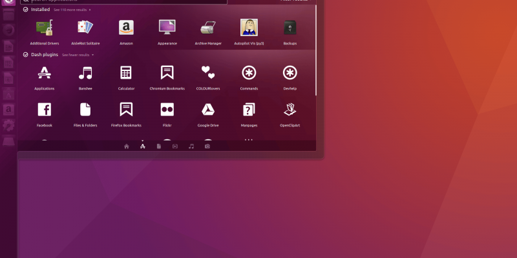Select the Files & Folders plugin
517x258 pixels.
[x=85, y=115]
